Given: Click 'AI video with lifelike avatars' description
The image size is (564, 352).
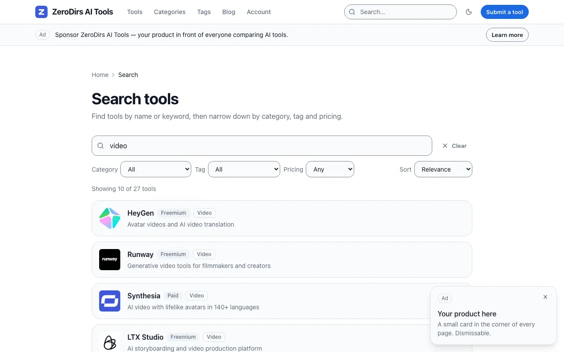Looking at the screenshot, I should pyautogui.click(x=193, y=307).
